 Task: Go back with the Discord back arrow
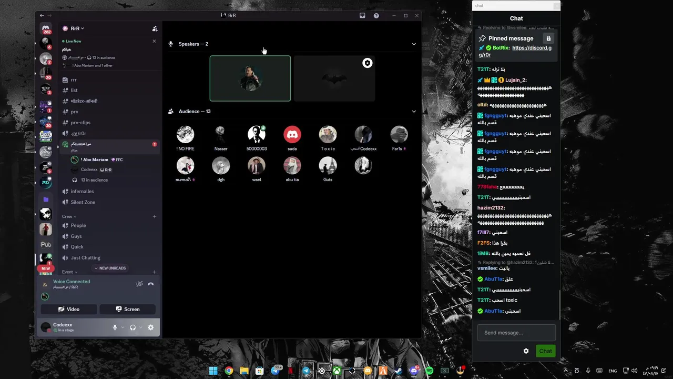pos(42,15)
